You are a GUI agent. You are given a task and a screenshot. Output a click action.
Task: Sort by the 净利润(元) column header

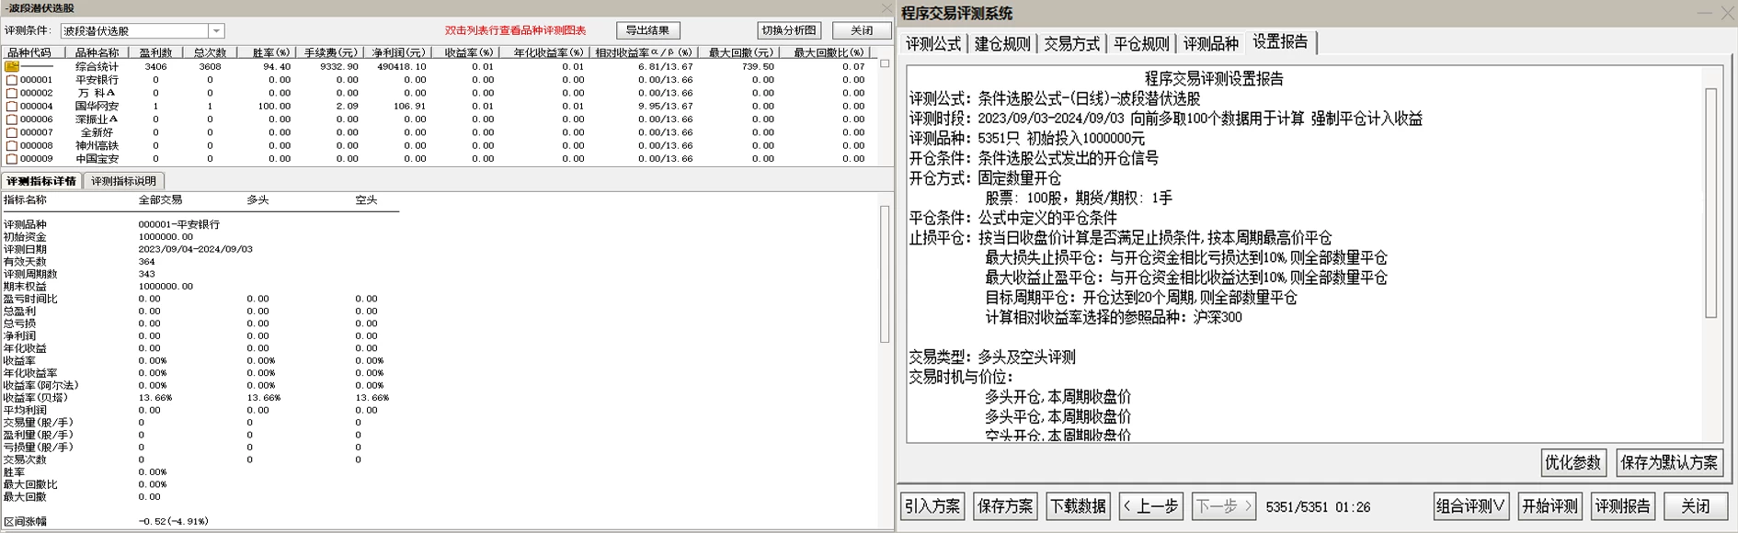[399, 53]
